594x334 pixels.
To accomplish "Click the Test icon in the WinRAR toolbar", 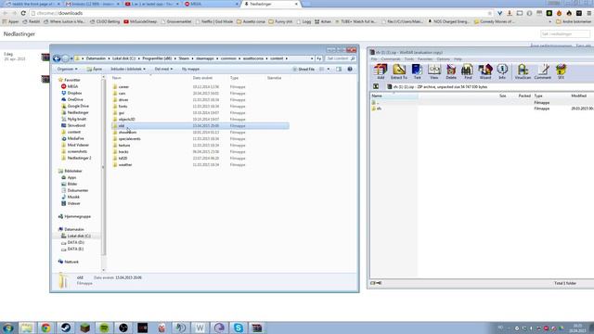I will 417,71.
